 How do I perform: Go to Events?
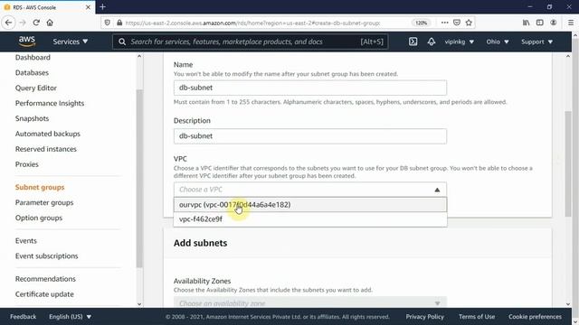click(26, 241)
